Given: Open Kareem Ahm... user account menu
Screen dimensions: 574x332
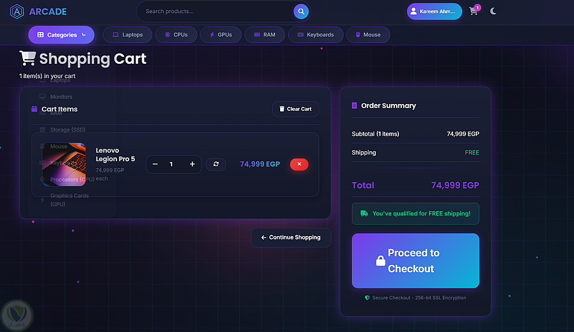Looking at the screenshot, I should (x=434, y=11).
